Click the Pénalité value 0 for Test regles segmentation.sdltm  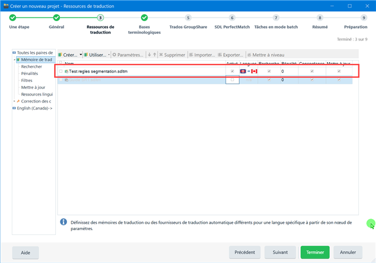point(283,71)
